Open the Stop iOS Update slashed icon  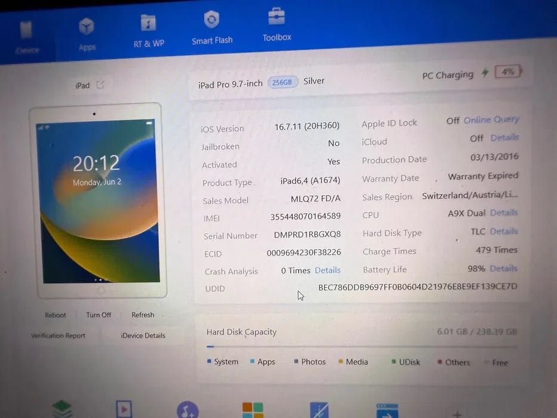coord(319,410)
